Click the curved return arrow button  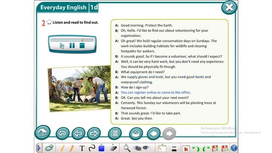pos(62,133)
